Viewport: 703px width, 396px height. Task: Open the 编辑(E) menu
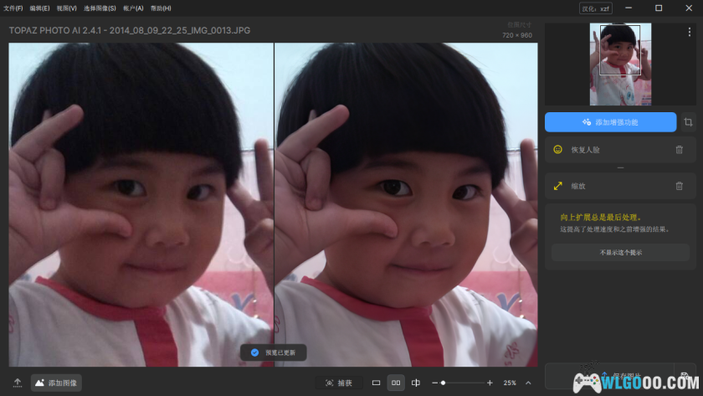point(39,8)
